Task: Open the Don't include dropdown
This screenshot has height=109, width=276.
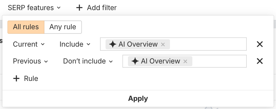Action: click(88, 61)
